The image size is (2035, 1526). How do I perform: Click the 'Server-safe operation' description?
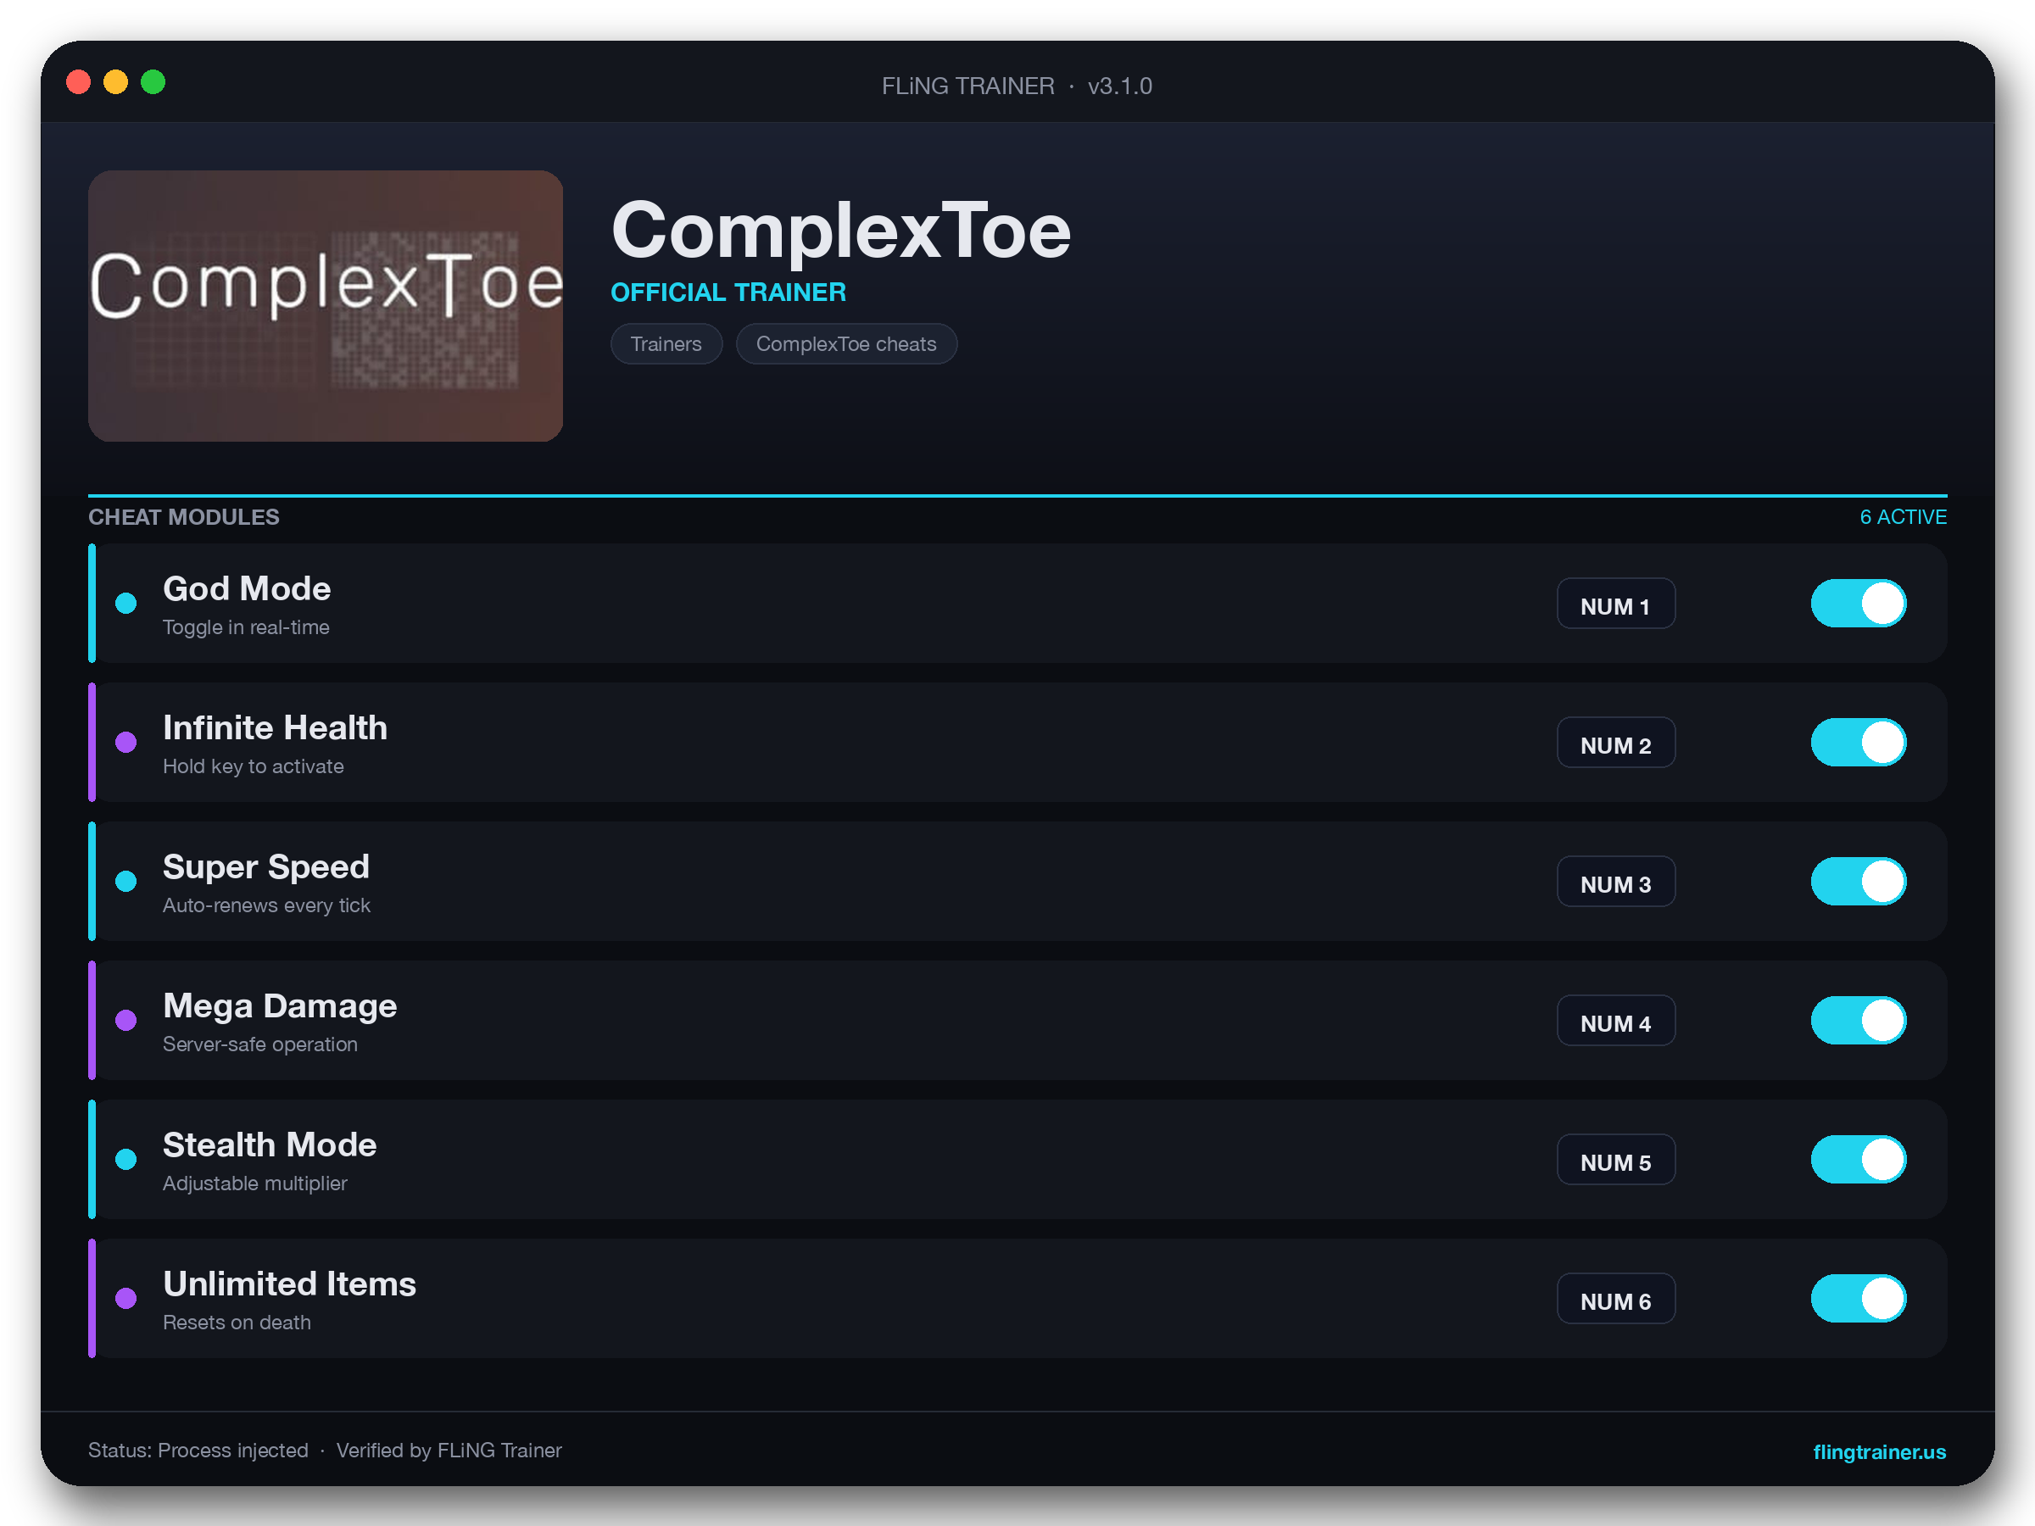(260, 1044)
